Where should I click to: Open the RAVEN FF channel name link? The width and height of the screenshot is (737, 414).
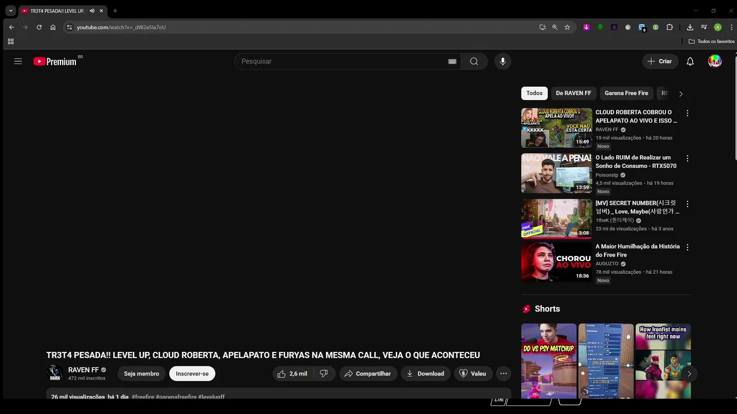click(83, 370)
